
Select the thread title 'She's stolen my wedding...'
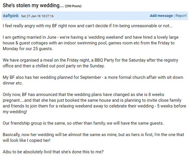(x=33, y=5)
